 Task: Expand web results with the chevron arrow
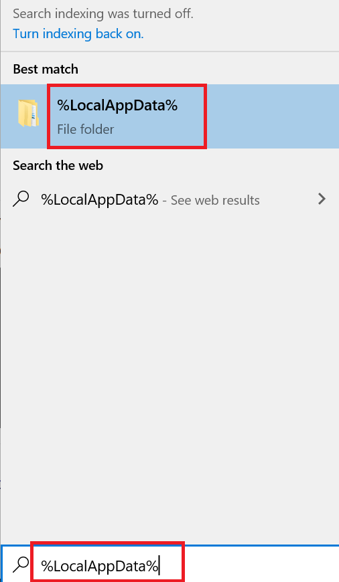click(x=322, y=199)
